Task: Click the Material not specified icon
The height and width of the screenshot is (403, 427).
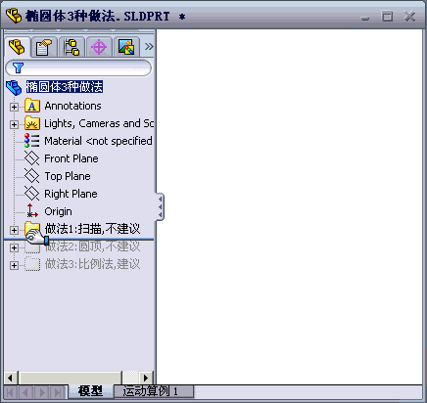Action: [32, 141]
